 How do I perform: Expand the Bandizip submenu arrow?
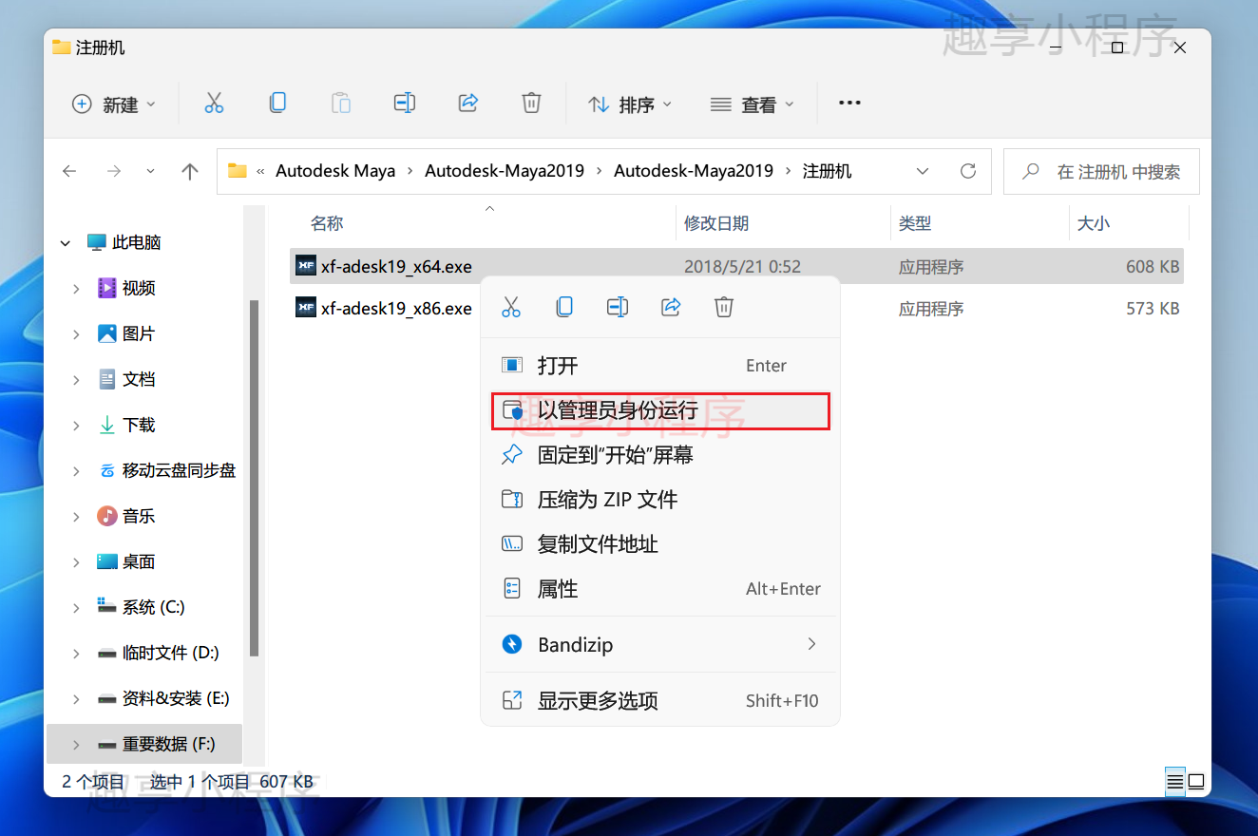pyautogui.click(x=811, y=644)
